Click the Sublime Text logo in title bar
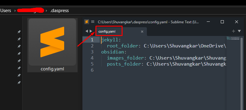 pos(87,22)
